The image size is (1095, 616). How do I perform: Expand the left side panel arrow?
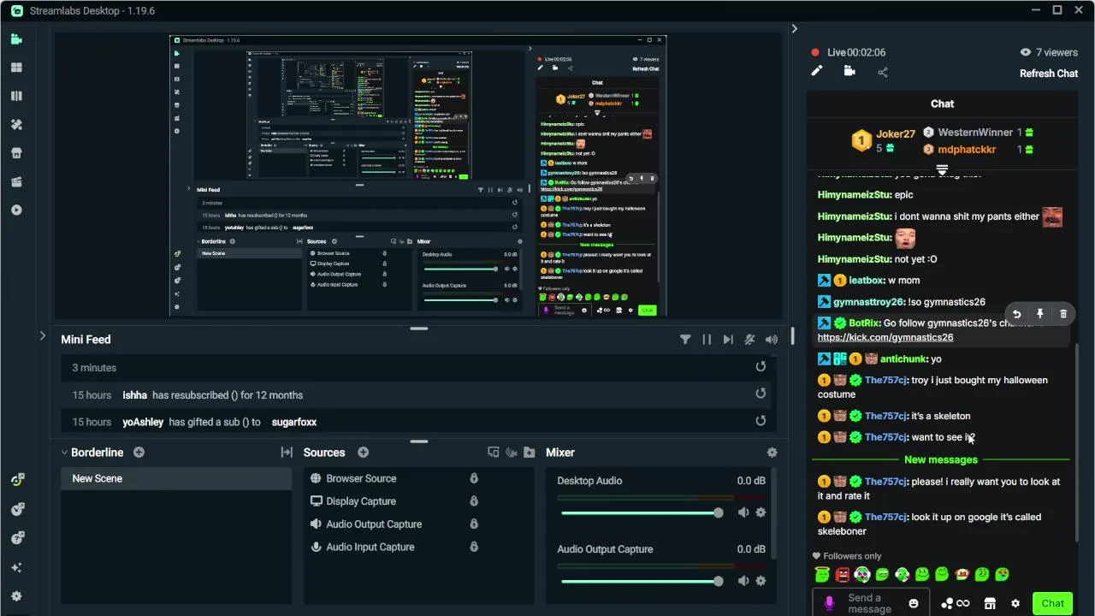pyautogui.click(x=43, y=336)
